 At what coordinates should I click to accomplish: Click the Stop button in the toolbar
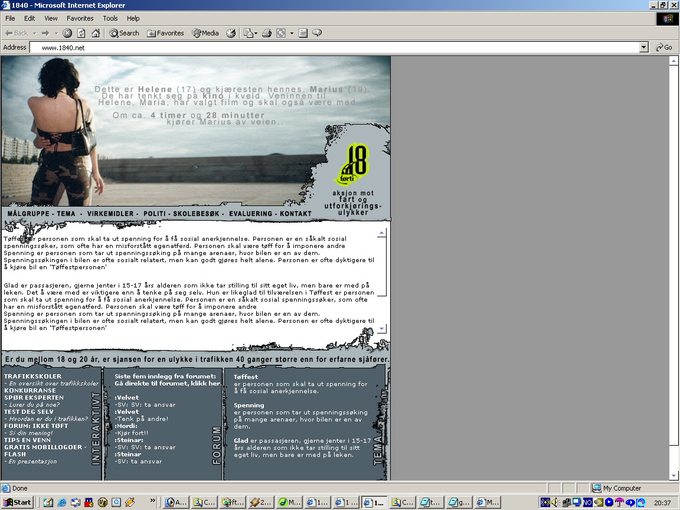click(x=67, y=33)
